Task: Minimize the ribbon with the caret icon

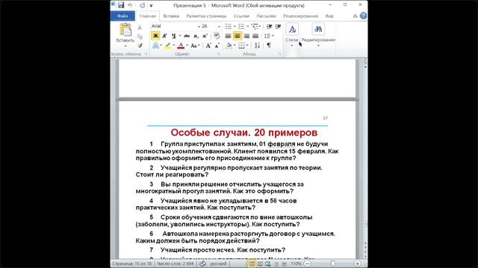Action: point(356,16)
